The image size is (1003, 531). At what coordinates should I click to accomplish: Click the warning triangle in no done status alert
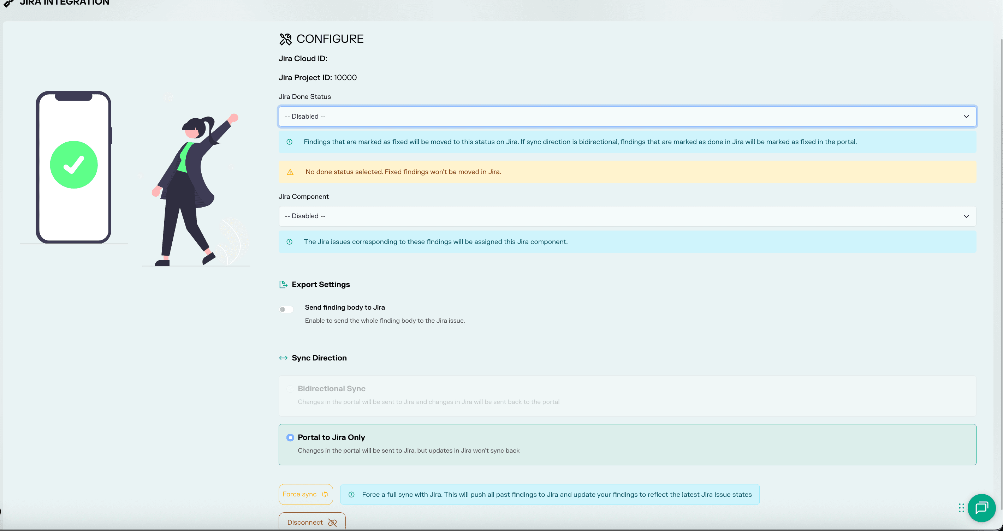tap(290, 172)
